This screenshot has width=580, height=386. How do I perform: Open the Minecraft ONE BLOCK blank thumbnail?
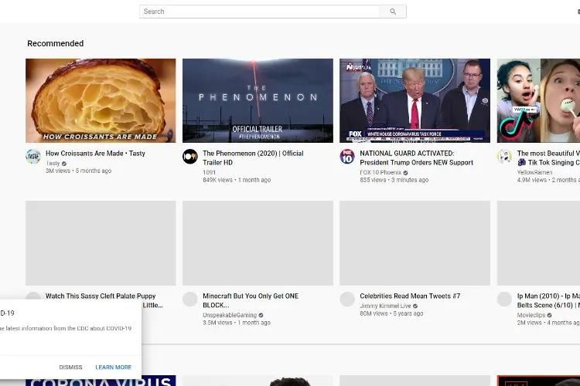coord(258,243)
